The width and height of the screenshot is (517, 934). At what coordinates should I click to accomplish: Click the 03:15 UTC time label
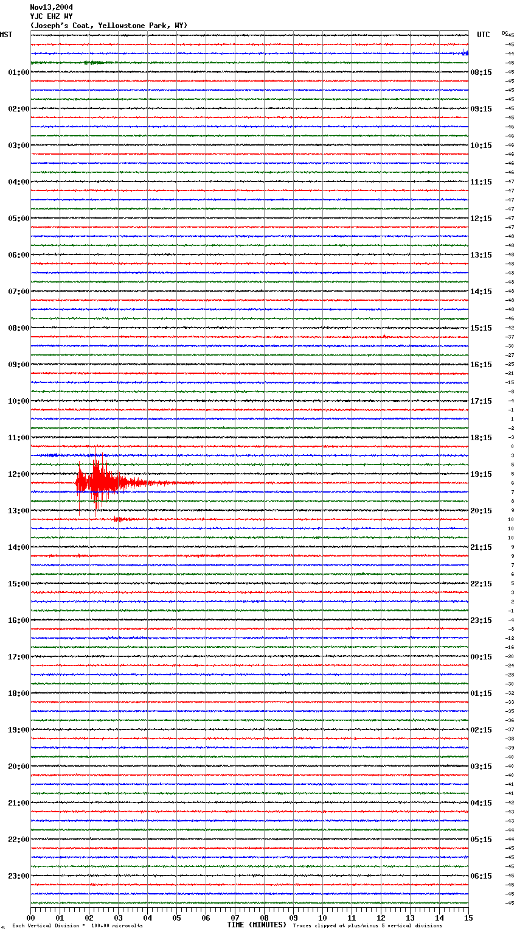pos(481,767)
